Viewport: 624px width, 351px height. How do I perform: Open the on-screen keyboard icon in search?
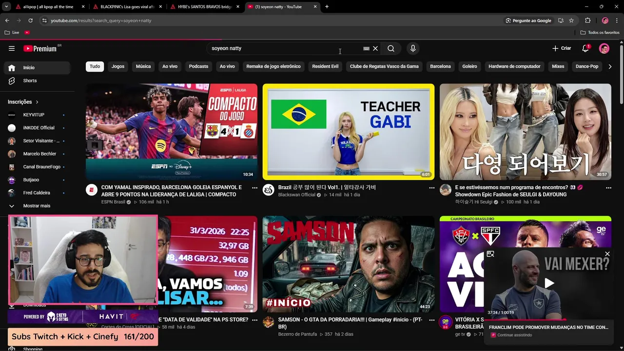pos(366,48)
